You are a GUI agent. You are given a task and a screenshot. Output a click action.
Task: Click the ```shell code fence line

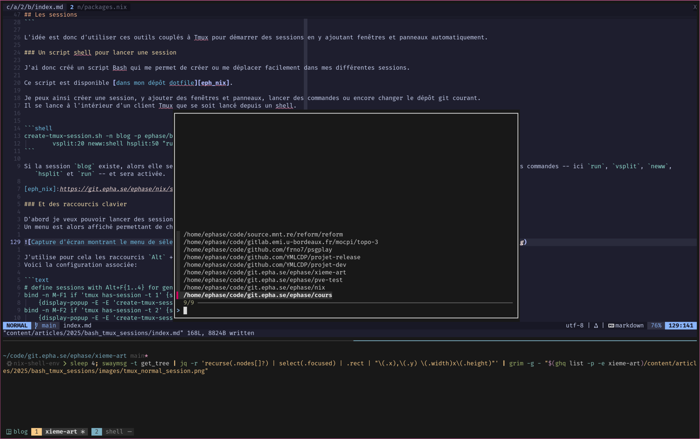click(38, 128)
